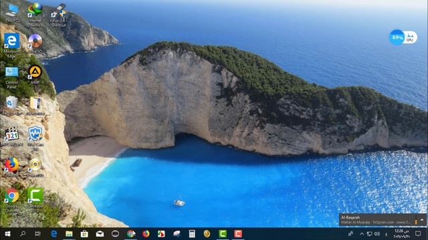Open taskbar search magnifier

(23, 234)
